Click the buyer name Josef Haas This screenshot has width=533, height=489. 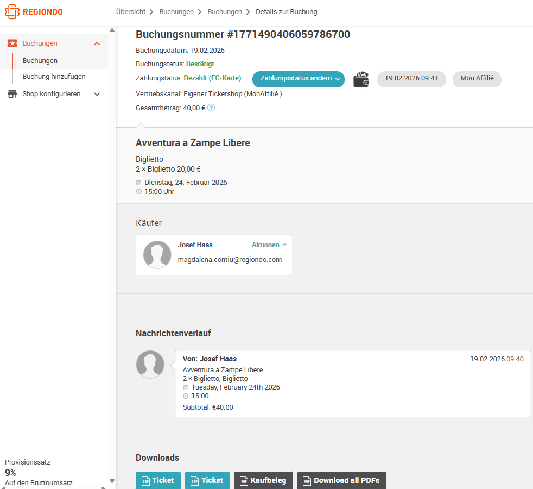(x=195, y=244)
